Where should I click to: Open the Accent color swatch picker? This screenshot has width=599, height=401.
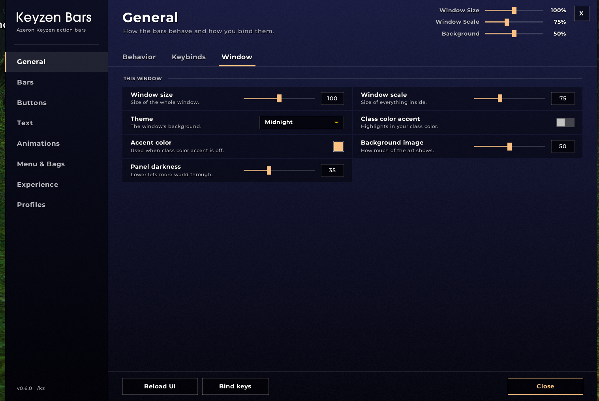coord(338,147)
